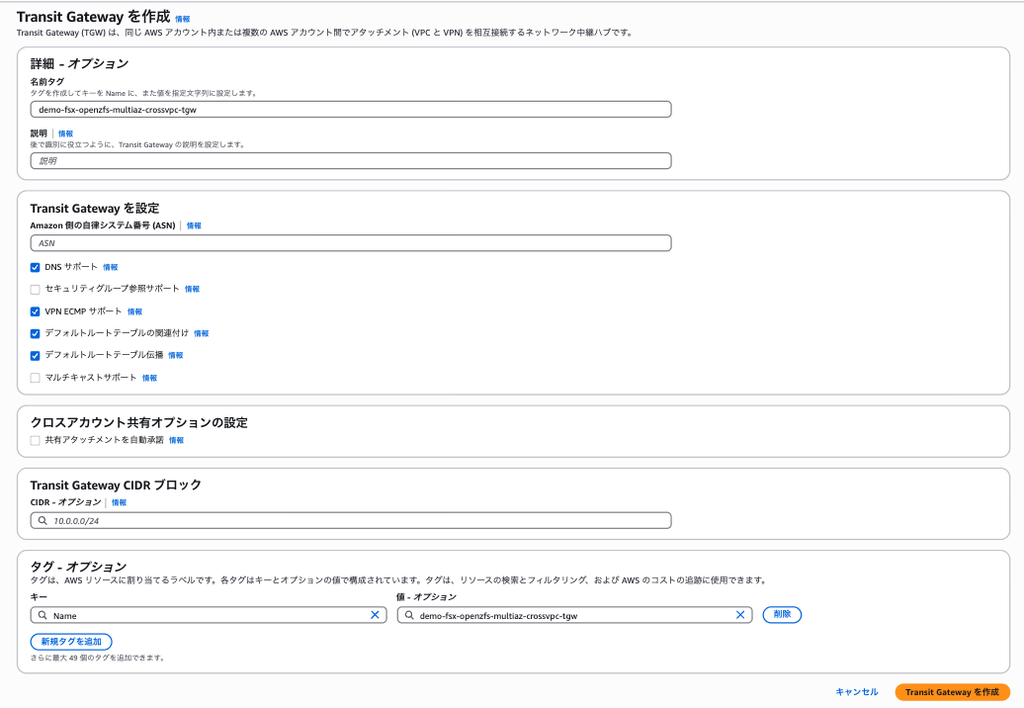Uncheck デフォルトルートテーブル伝播 checkbox
Viewport: 1024px width, 708px height.
point(36,355)
